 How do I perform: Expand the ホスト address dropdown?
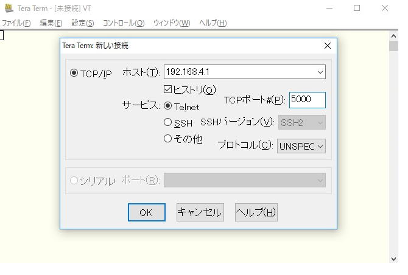click(x=320, y=72)
